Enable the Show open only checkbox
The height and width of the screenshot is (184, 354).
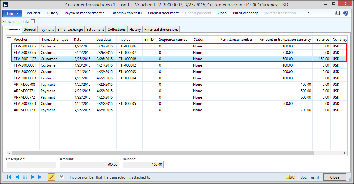click(33, 21)
